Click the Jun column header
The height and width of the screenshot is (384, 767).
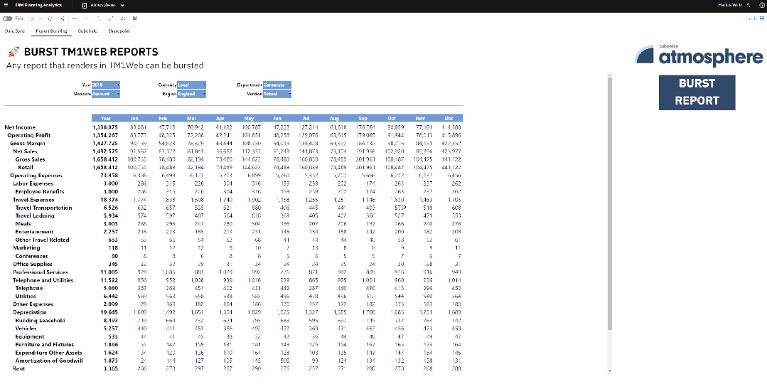pos(277,118)
